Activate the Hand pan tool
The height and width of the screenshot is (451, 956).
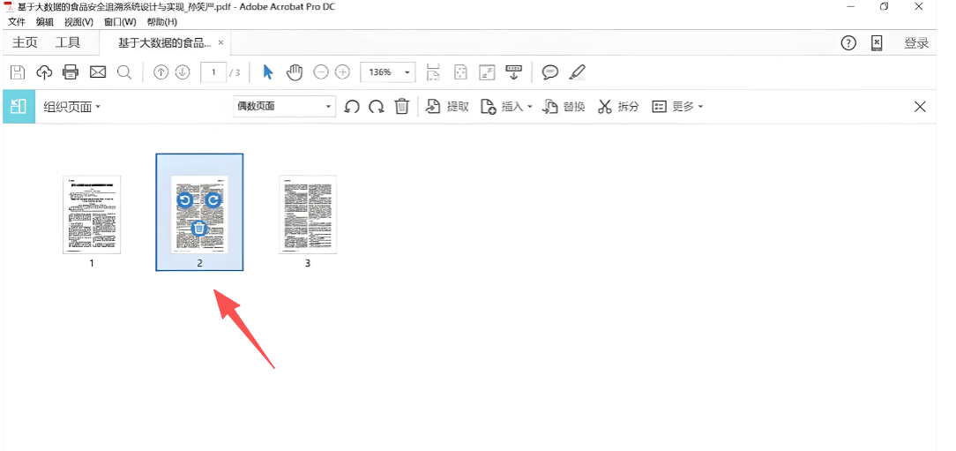tap(295, 72)
